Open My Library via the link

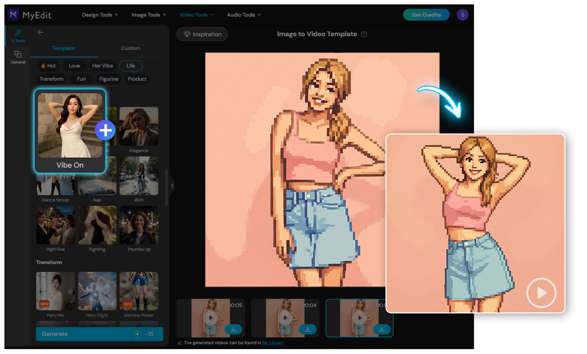pyautogui.click(x=272, y=342)
